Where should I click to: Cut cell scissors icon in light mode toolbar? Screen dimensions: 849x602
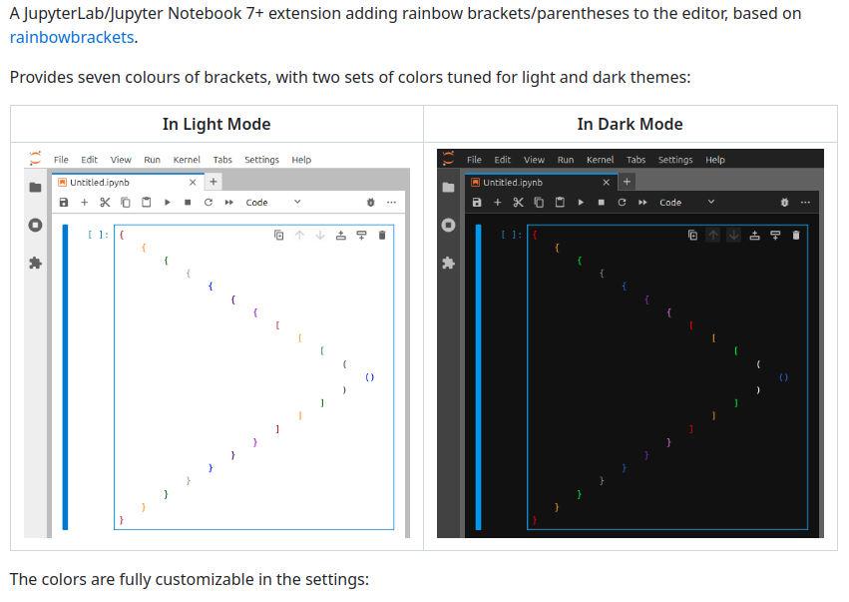click(105, 202)
